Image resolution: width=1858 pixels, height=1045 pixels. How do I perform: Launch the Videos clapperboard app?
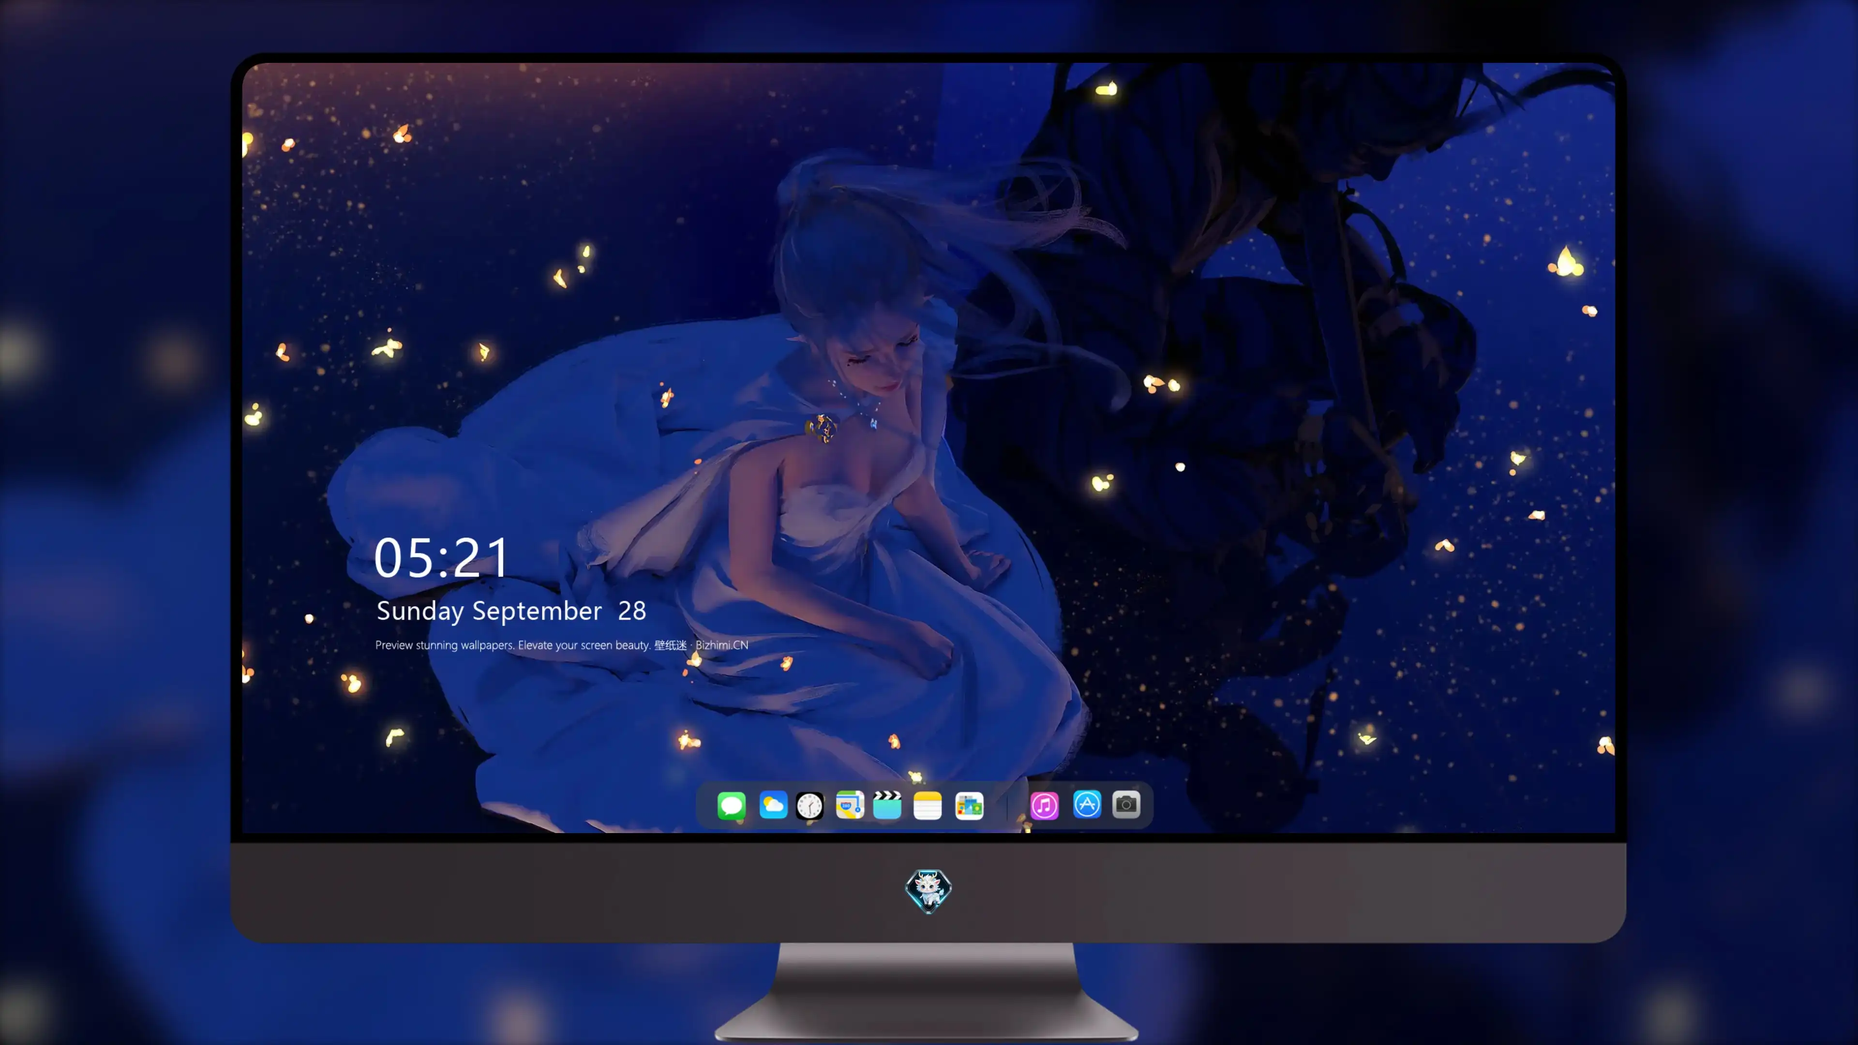point(887,805)
